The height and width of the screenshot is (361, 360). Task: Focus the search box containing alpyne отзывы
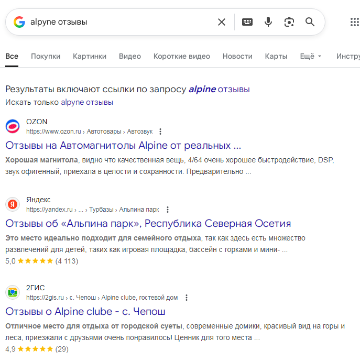(121, 22)
